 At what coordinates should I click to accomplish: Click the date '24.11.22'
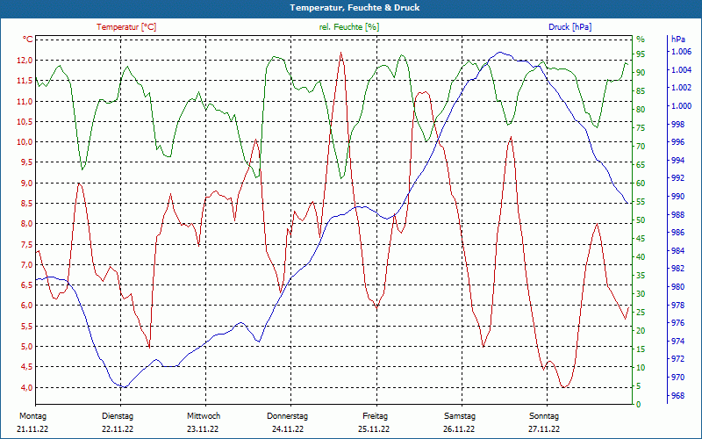tap(288, 429)
